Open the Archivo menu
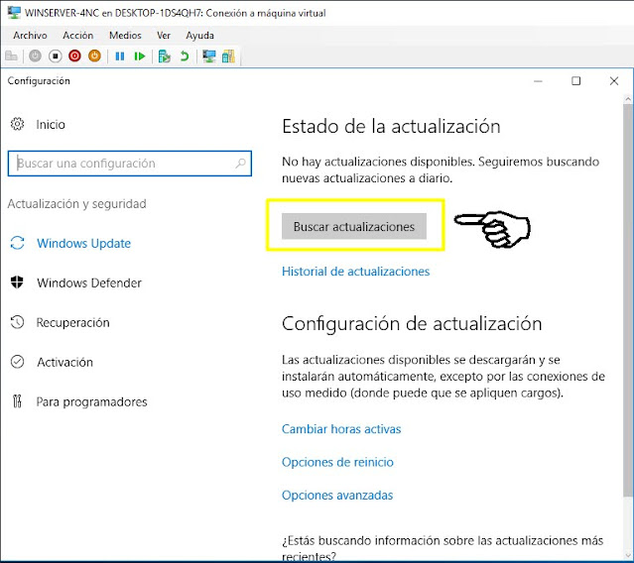Screen dimensions: 634x563 pyautogui.click(x=30, y=36)
